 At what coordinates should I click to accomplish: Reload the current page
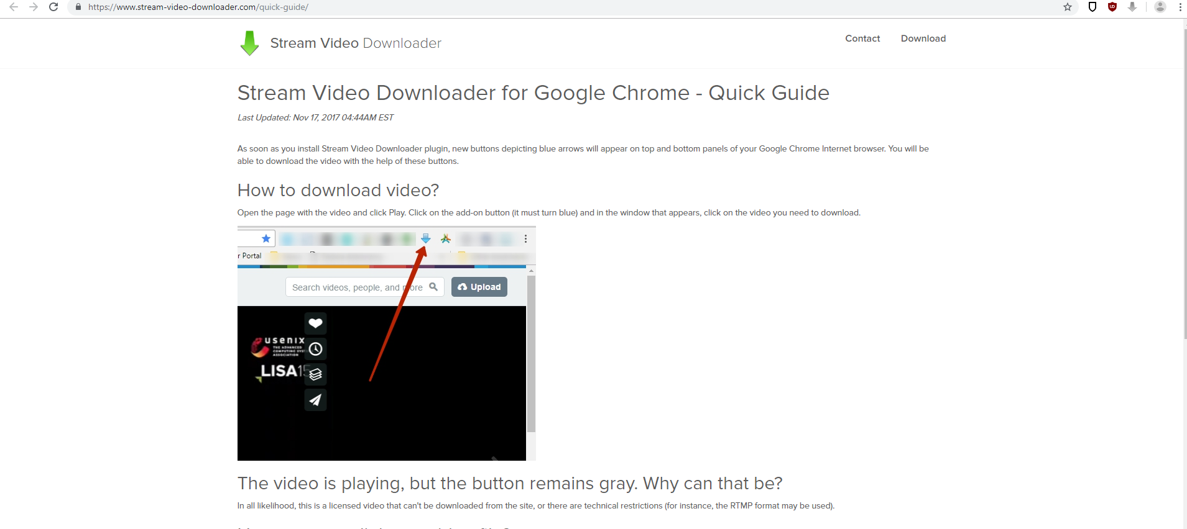[53, 7]
